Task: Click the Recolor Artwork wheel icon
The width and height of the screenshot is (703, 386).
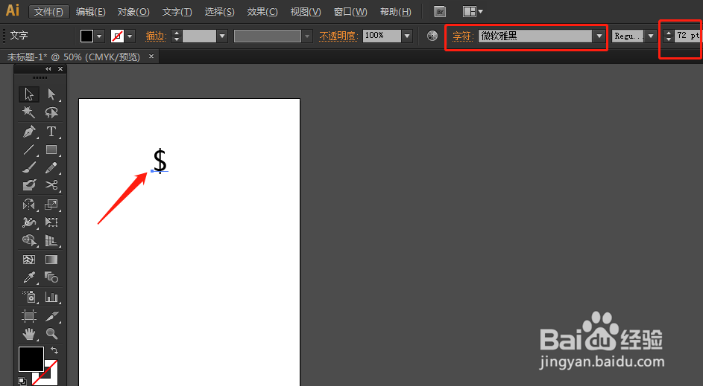Action: click(432, 36)
